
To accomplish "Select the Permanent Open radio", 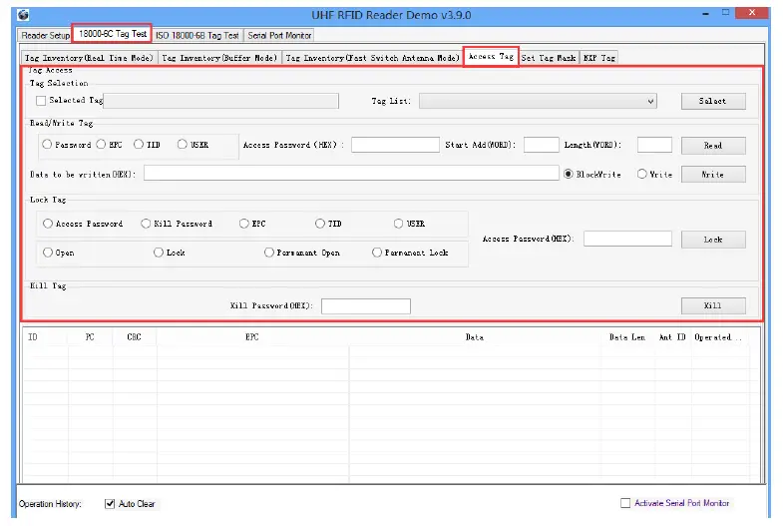I will click(269, 253).
